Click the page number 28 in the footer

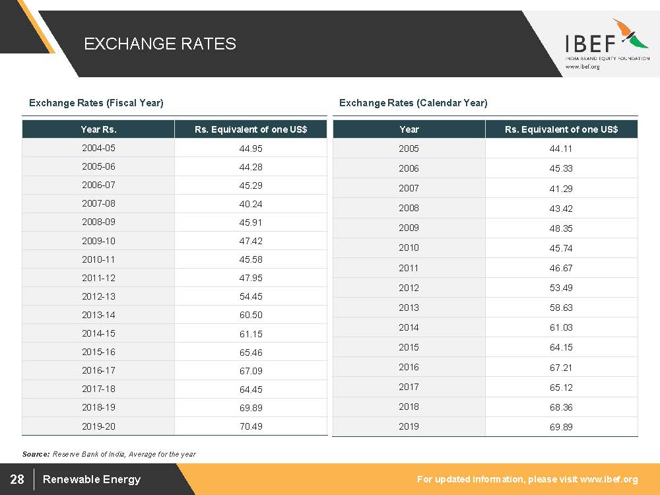(x=17, y=479)
